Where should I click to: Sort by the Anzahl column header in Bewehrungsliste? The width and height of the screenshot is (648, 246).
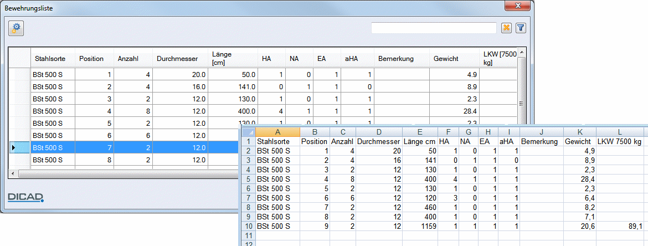(133, 59)
